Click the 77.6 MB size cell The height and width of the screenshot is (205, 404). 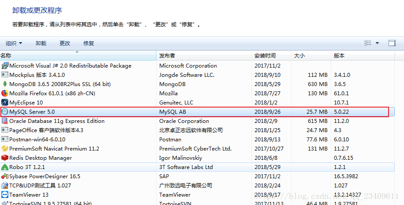[x=317, y=139]
